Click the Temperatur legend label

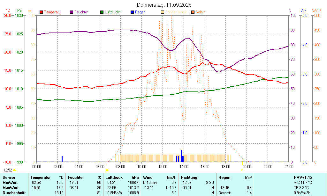[53, 12]
